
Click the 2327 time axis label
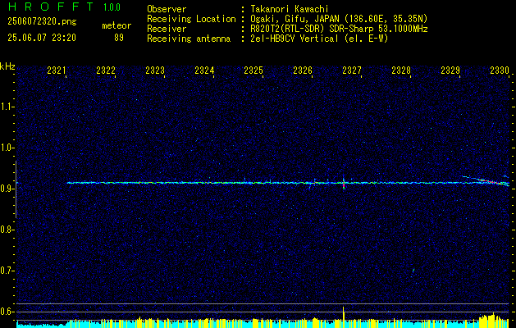coord(352,71)
